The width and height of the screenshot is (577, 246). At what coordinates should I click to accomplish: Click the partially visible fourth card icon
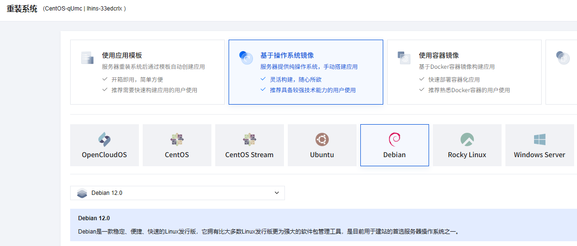click(x=563, y=58)
